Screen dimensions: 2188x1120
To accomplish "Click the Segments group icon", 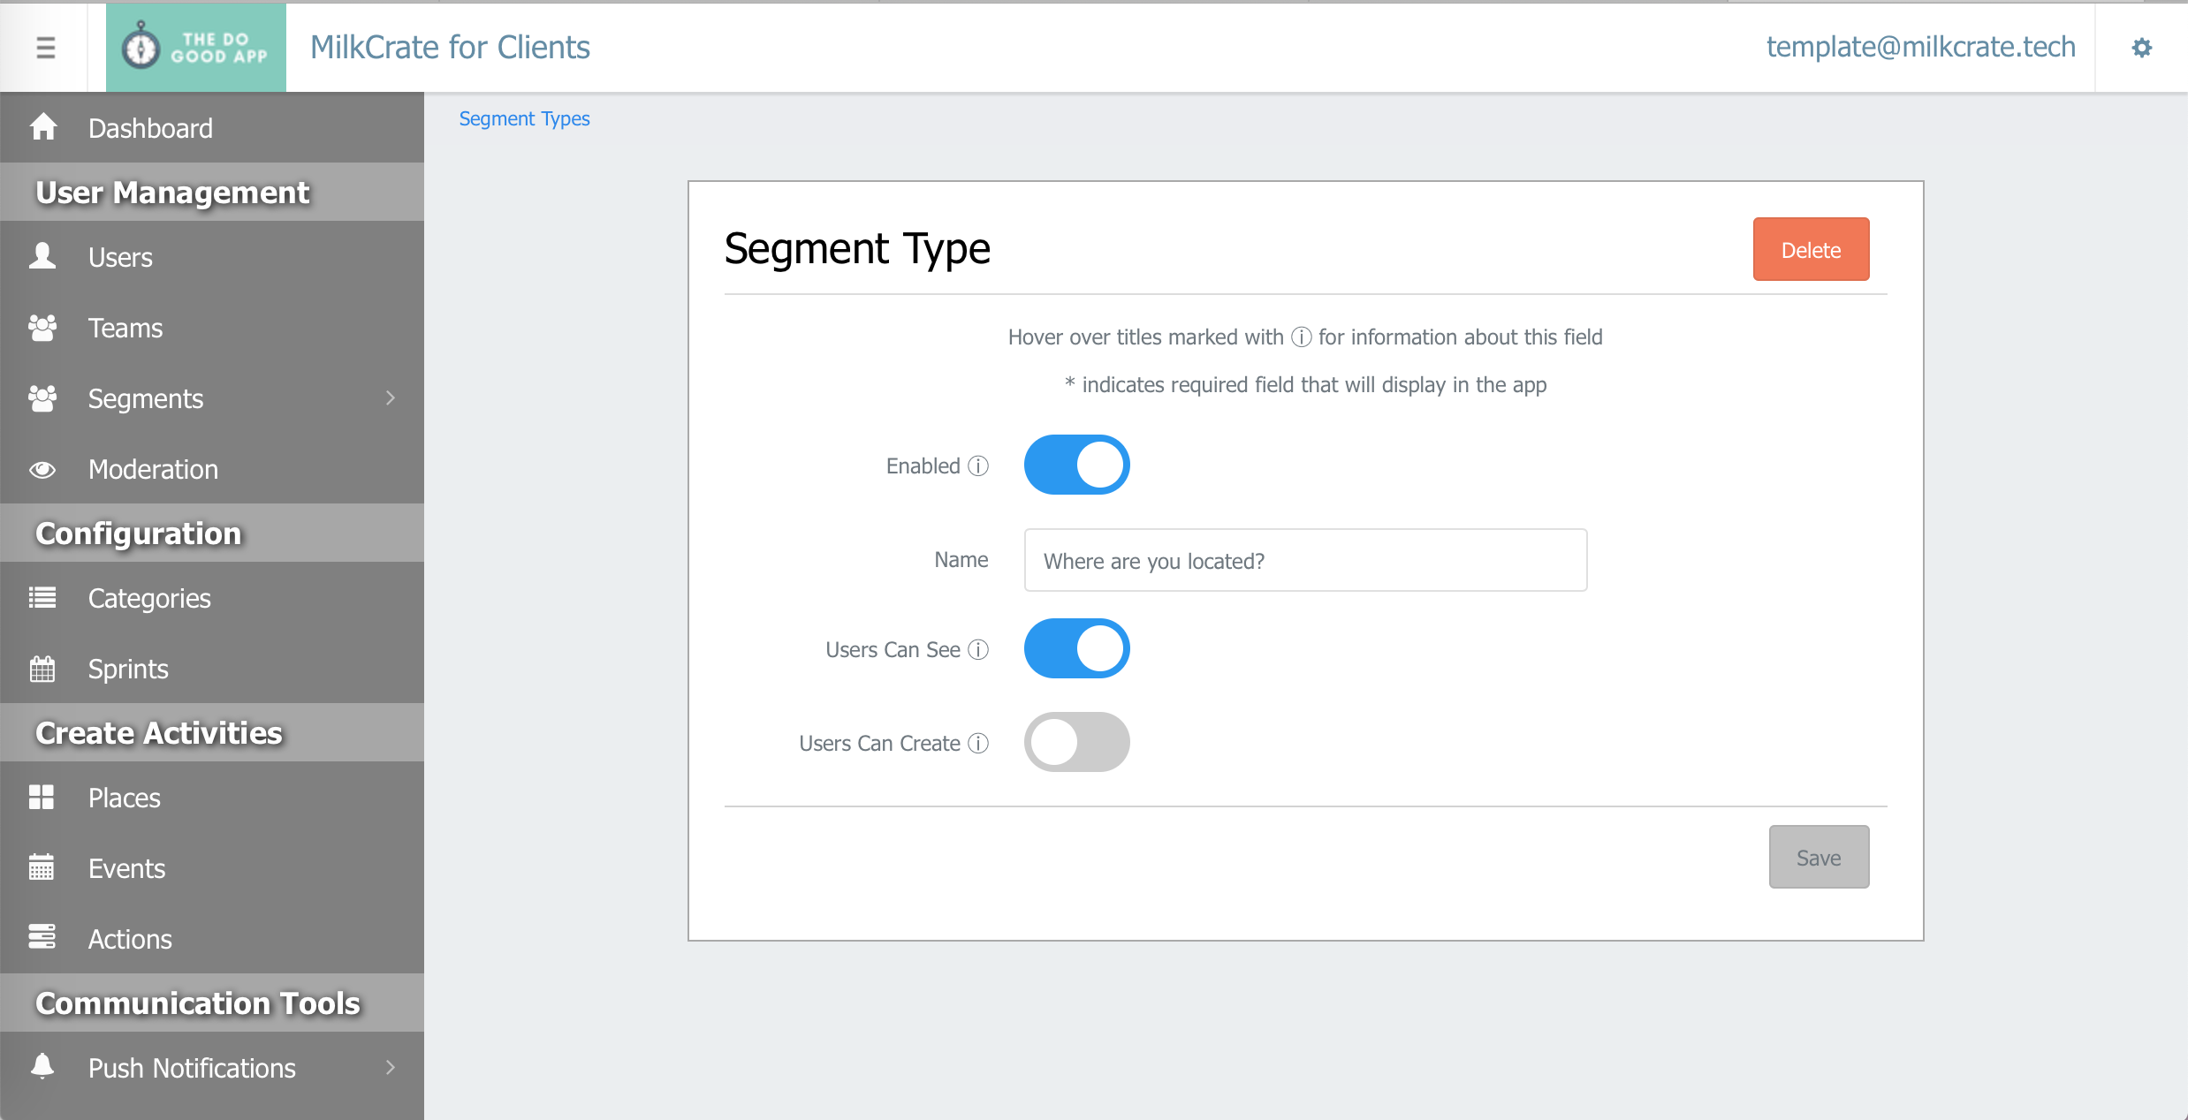I will click(42, 398).
